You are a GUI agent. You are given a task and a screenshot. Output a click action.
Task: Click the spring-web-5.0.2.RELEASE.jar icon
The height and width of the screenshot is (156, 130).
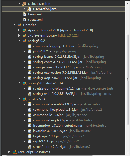(x=30, y=94)
